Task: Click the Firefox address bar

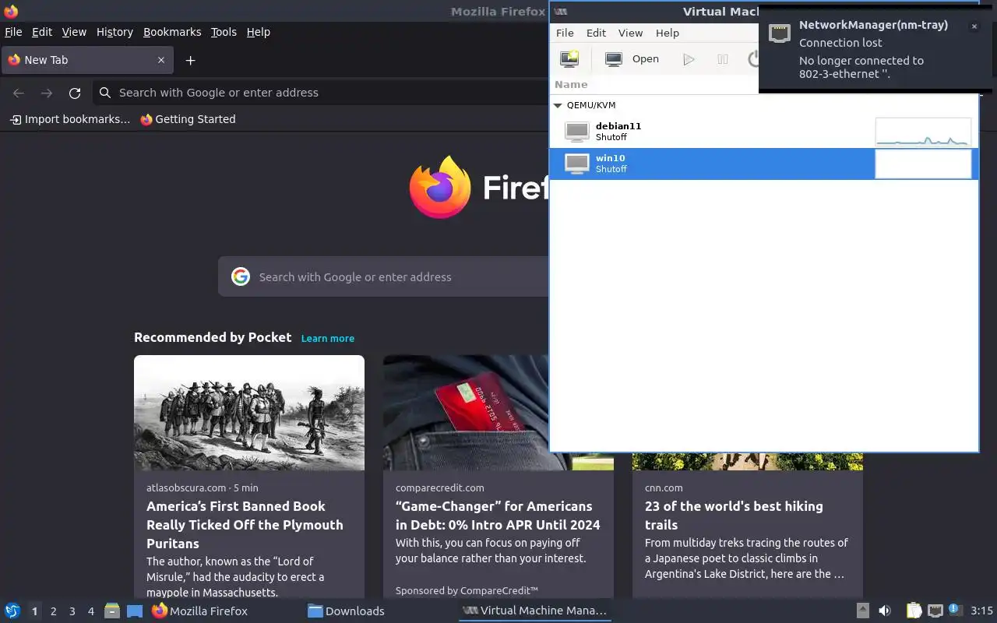Action: [321, 93]
